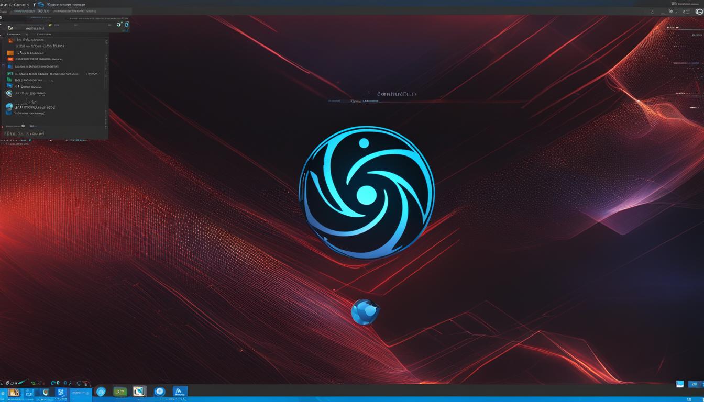
Task: Click the text label above the center logo
Action: click(396, 94)
